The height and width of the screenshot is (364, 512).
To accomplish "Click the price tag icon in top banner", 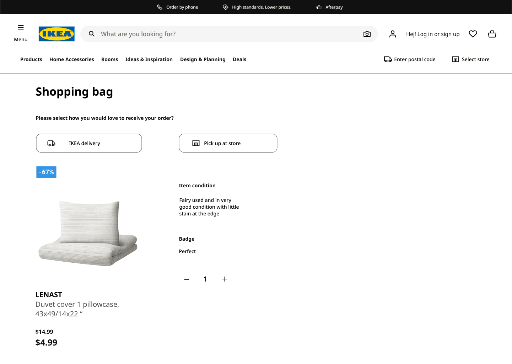I will click(x=226, y=7).
